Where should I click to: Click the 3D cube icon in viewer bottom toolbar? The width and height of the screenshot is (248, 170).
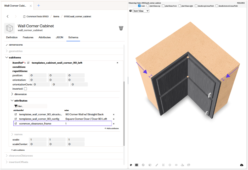click(150, 165)
